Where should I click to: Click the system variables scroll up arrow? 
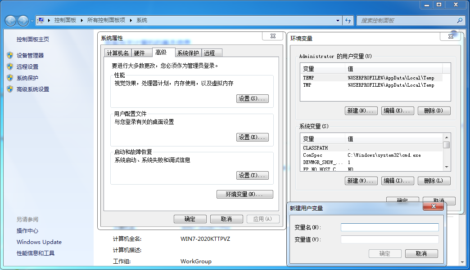(x=447, y=137)
